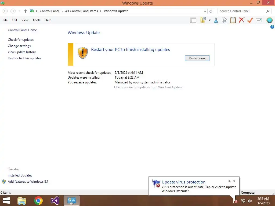This screenshot has width=275, height=206.
Task: Click the Properties card icon
Action: [259, 20]
